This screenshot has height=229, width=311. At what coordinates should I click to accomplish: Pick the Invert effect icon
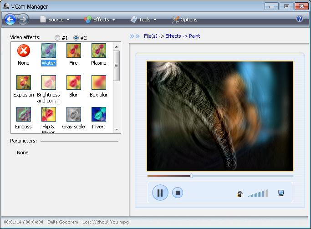click(98, 114)
